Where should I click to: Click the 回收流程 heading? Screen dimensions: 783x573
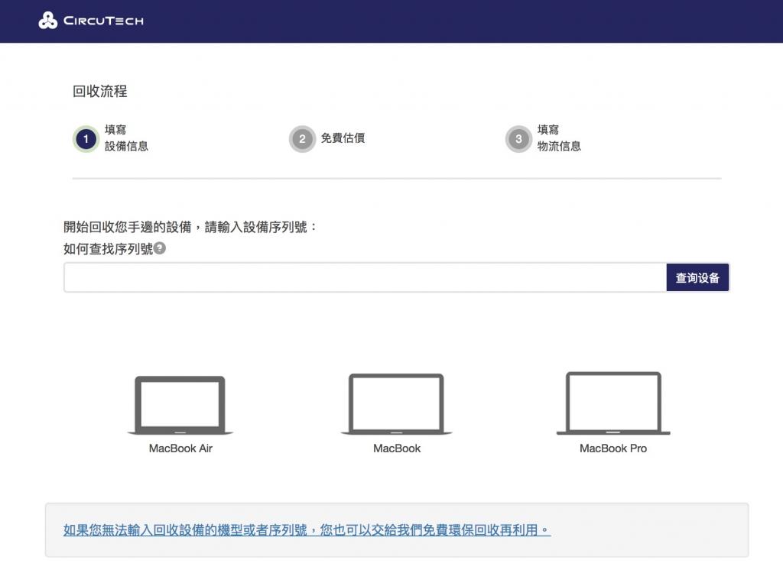point(100,92)
